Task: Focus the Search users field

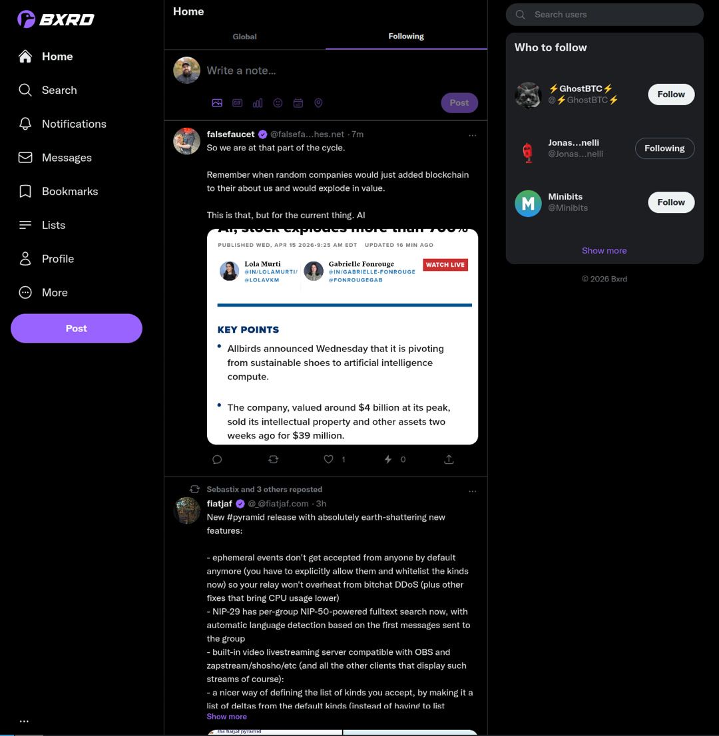Action: (x=604, y=15)
